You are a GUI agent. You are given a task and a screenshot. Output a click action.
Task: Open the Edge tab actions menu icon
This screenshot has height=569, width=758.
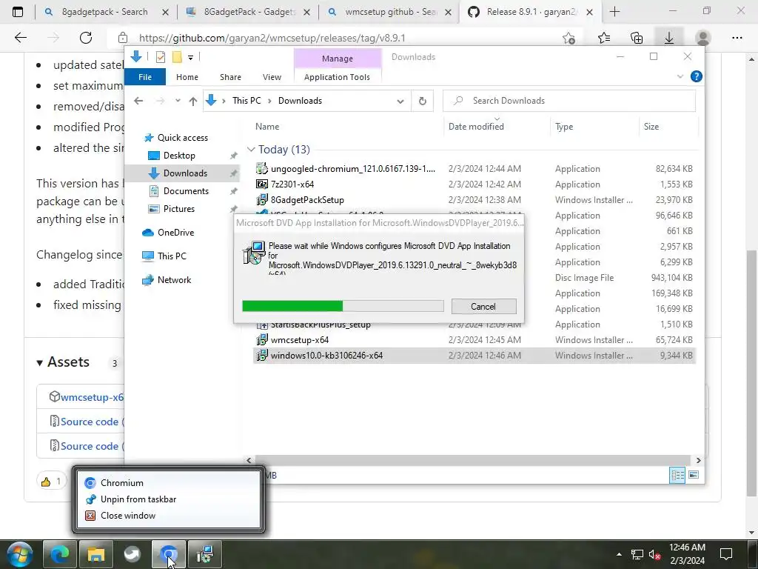[18, 12]
